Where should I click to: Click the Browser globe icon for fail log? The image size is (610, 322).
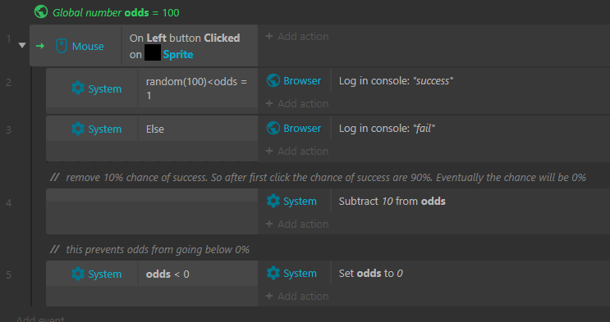[x=273, y=128]
